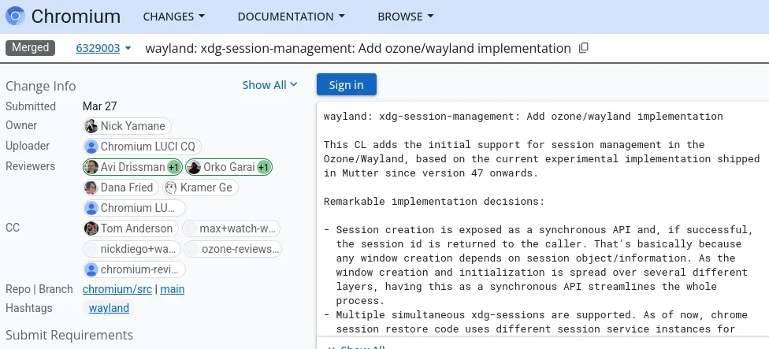Screen dimensions: 769x349
Task: Click Kramer Ge's avatar icon
Action: (171, 187)
